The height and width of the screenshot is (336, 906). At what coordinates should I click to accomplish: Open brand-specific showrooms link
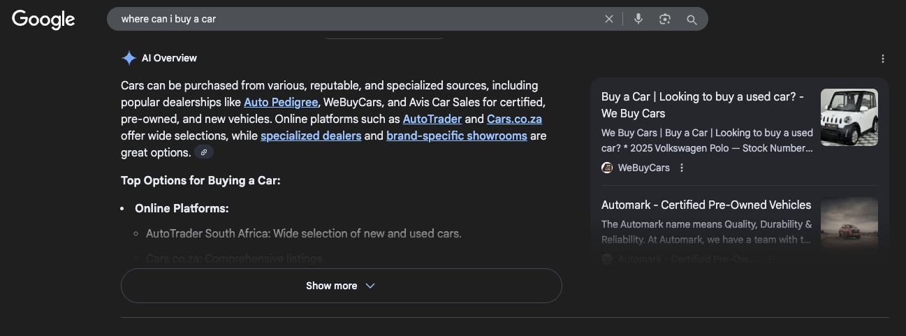456,136
